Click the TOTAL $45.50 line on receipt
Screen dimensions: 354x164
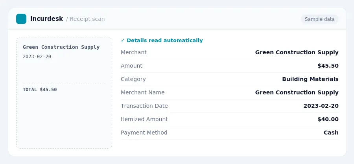point(40,90)
